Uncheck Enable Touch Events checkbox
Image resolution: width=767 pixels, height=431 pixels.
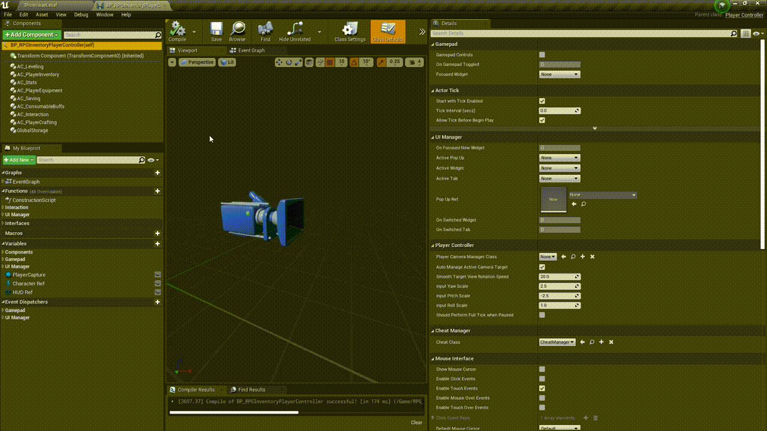pos(542,388)
